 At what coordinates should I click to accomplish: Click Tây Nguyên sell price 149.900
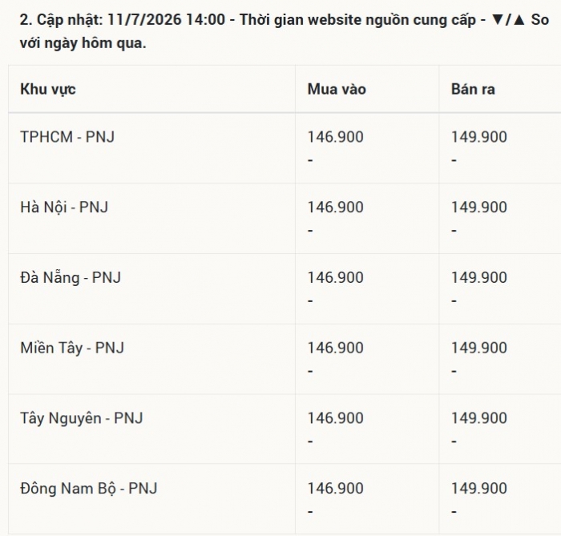pos(479,418)
